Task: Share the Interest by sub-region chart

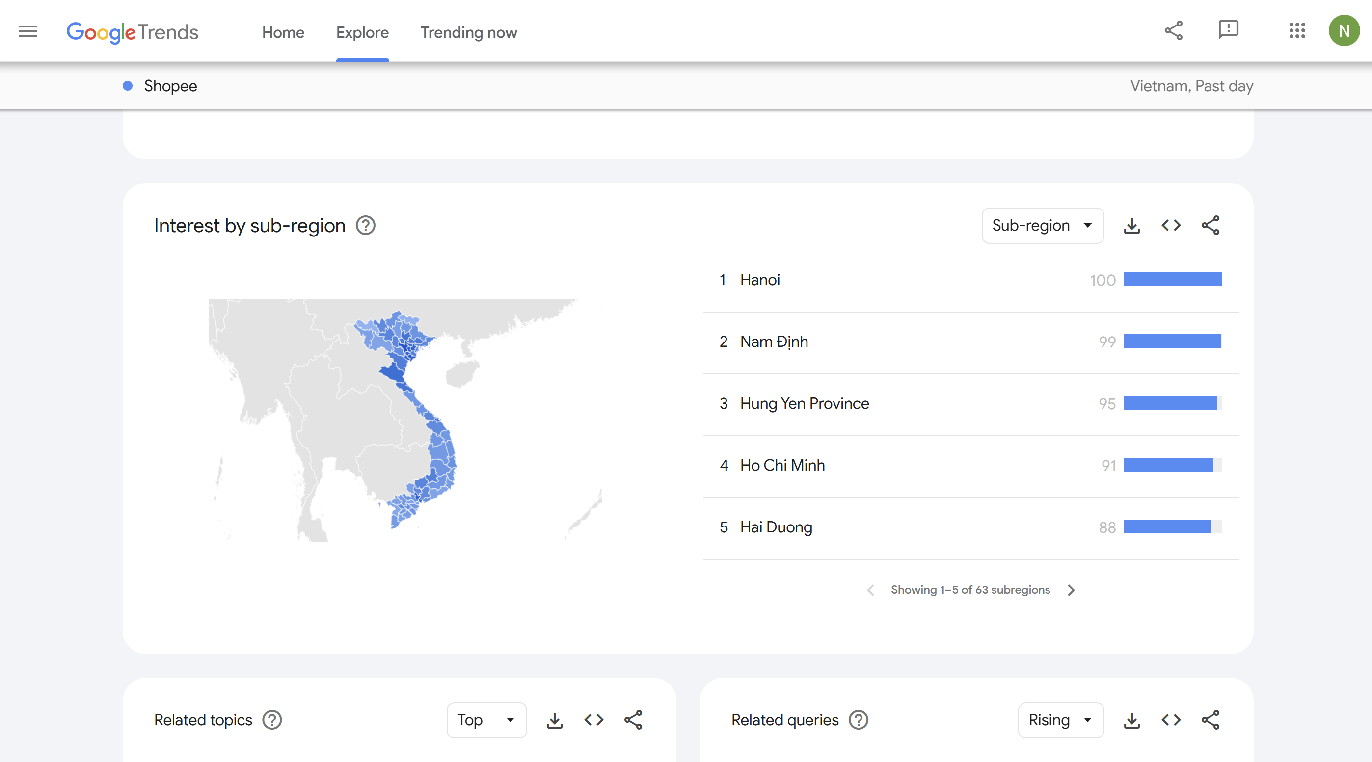Action: click(1211, 226)
